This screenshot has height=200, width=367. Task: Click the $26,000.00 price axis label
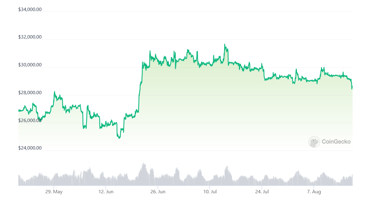pos(30,120)
